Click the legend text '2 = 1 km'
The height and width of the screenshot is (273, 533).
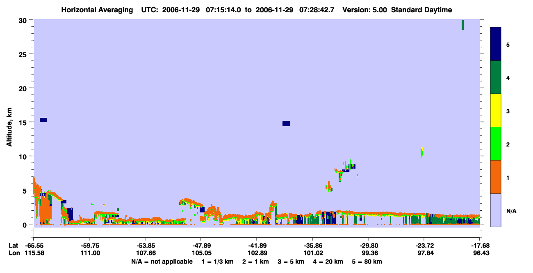(255, 262)
